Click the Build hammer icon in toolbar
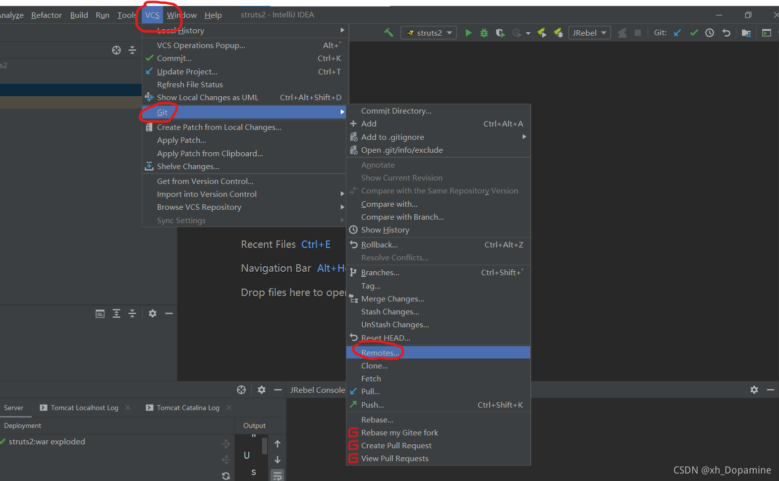This screenshot has width=779, height=481. click(x=389, y=33)
